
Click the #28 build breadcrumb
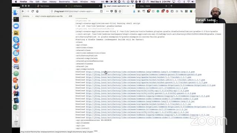tap(70, 16)
